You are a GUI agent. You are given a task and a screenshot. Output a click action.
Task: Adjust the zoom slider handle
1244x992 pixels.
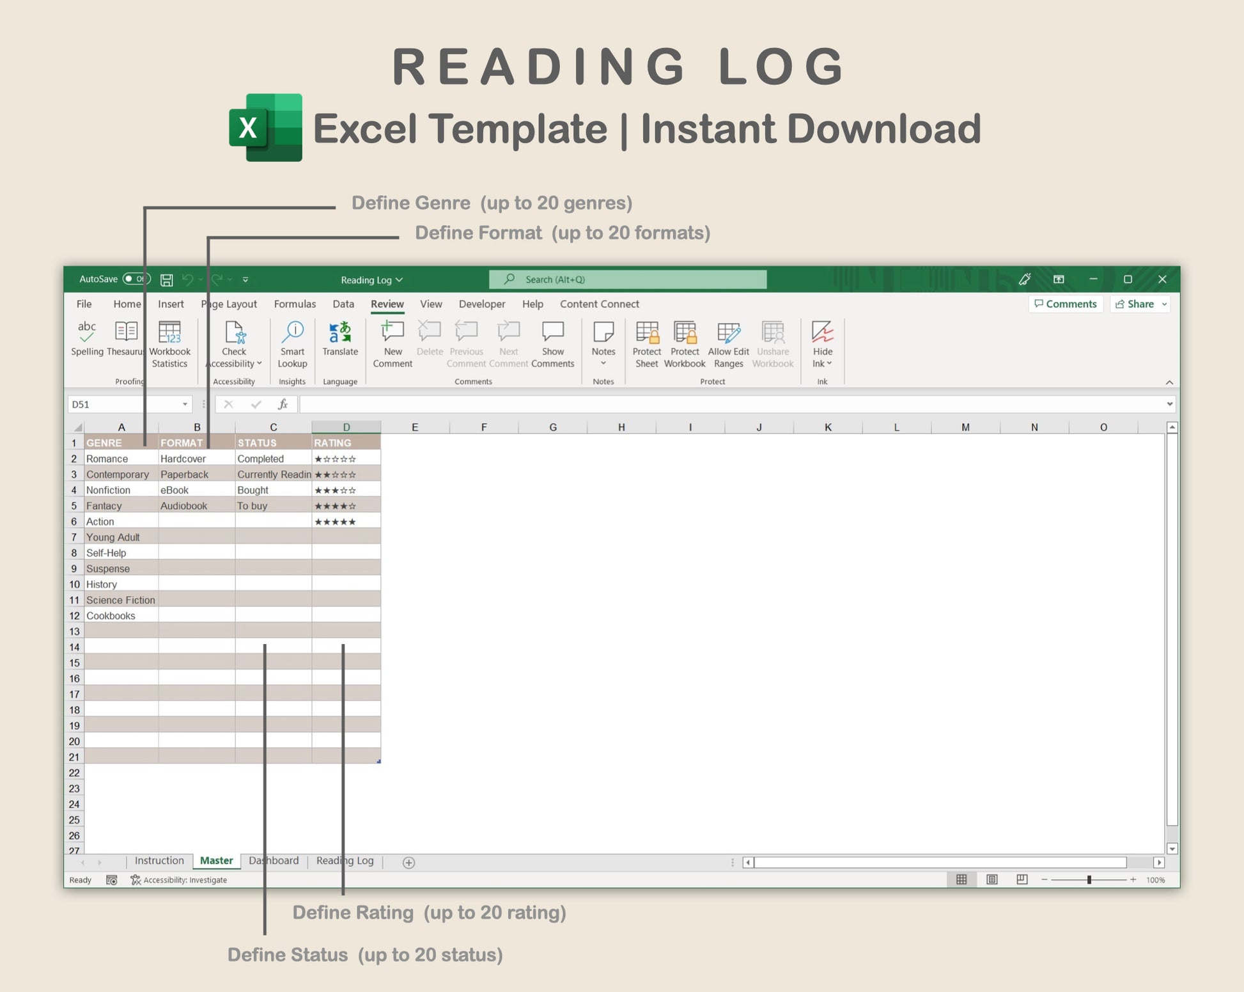[1089, 879]
